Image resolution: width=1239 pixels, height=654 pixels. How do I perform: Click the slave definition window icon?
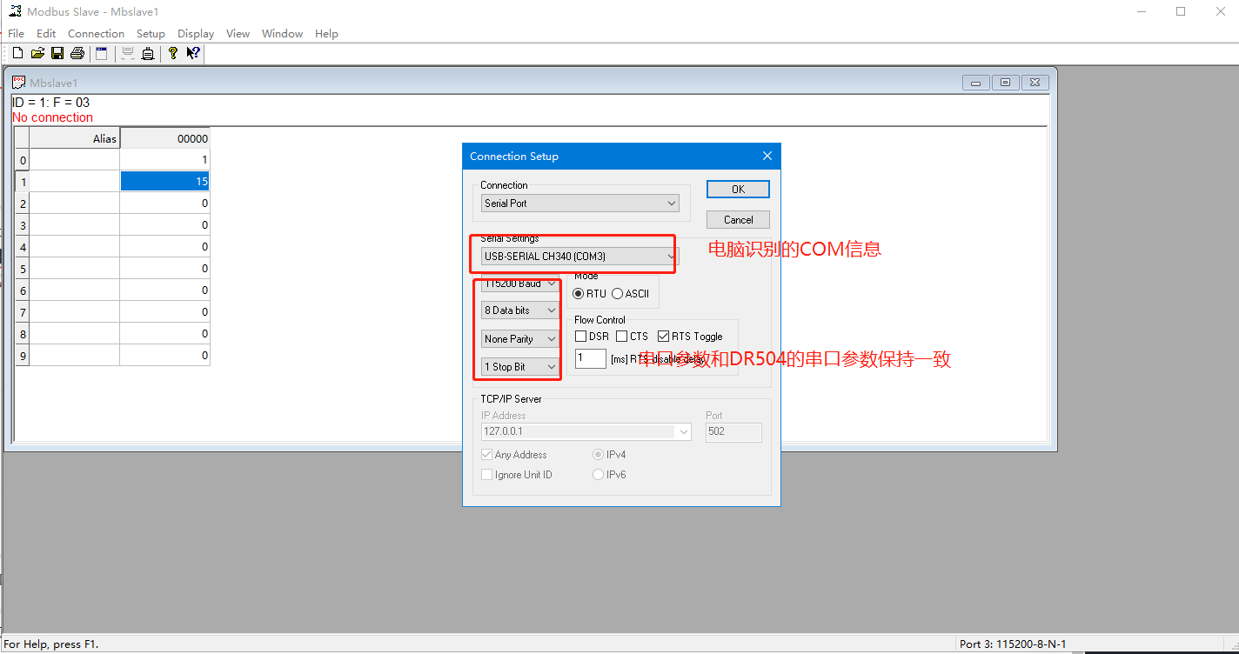click(x=102, y=54)
